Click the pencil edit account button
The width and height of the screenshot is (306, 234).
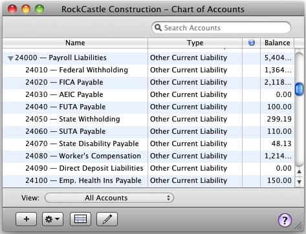(107, 219)
